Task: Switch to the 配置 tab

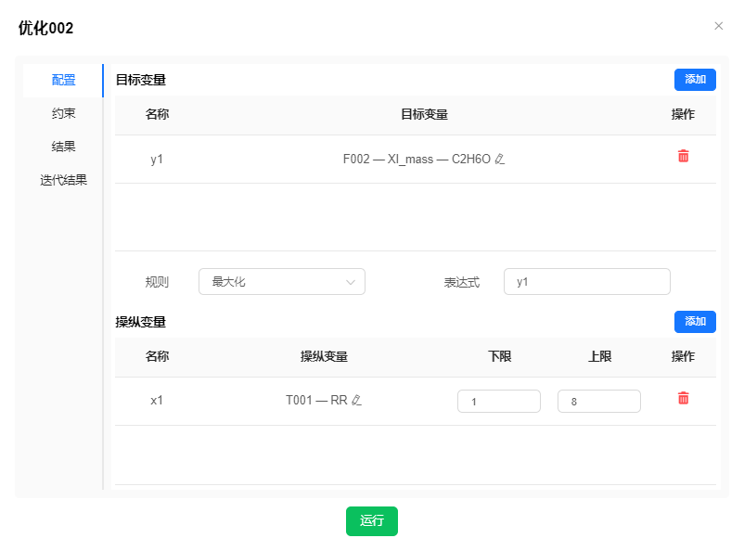Action: tap(63, 80)
